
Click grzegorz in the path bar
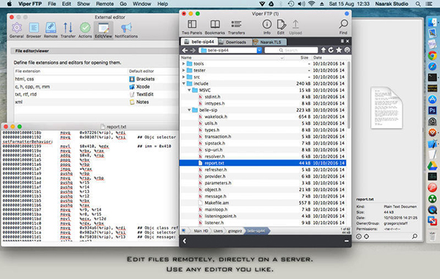tap(235, 231)
